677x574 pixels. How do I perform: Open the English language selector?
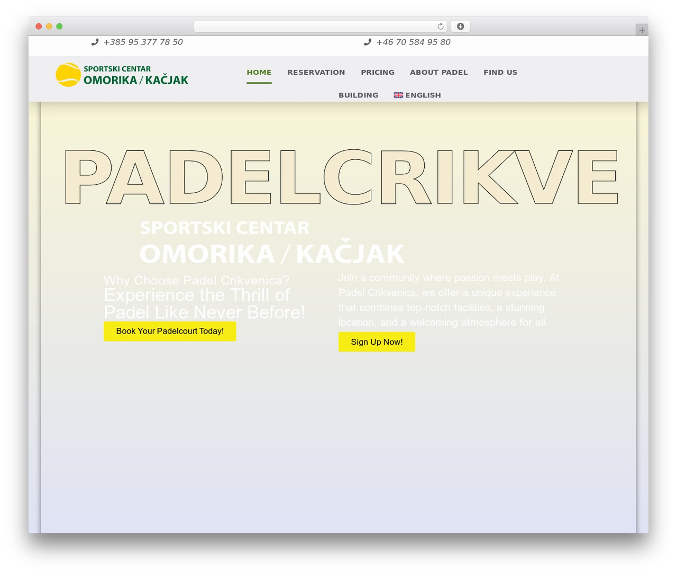click(417, 95)
